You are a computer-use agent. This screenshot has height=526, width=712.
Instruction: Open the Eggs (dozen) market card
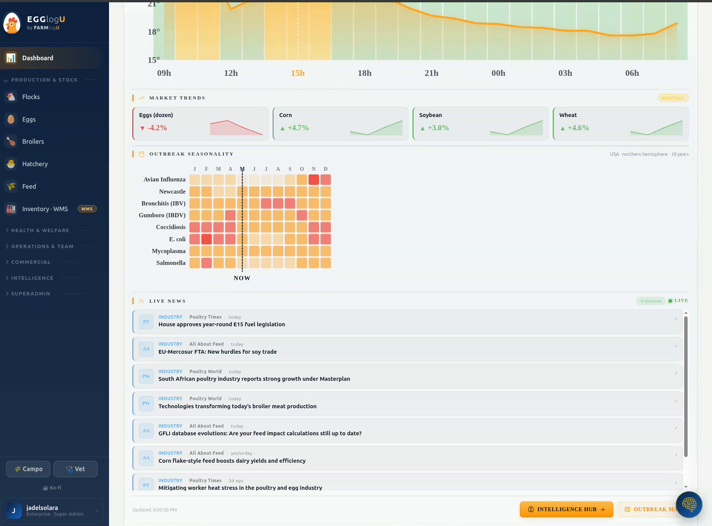click(200, 123)
